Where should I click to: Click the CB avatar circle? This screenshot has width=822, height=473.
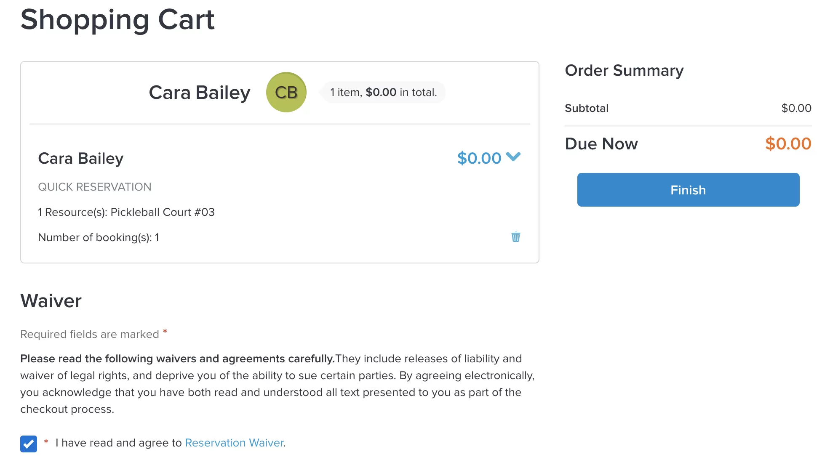coord(286,92)
